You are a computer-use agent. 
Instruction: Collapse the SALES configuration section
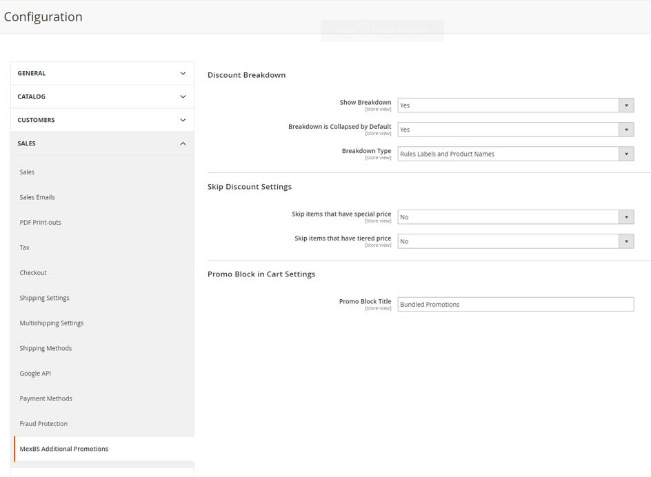click(x=102, y=143)
